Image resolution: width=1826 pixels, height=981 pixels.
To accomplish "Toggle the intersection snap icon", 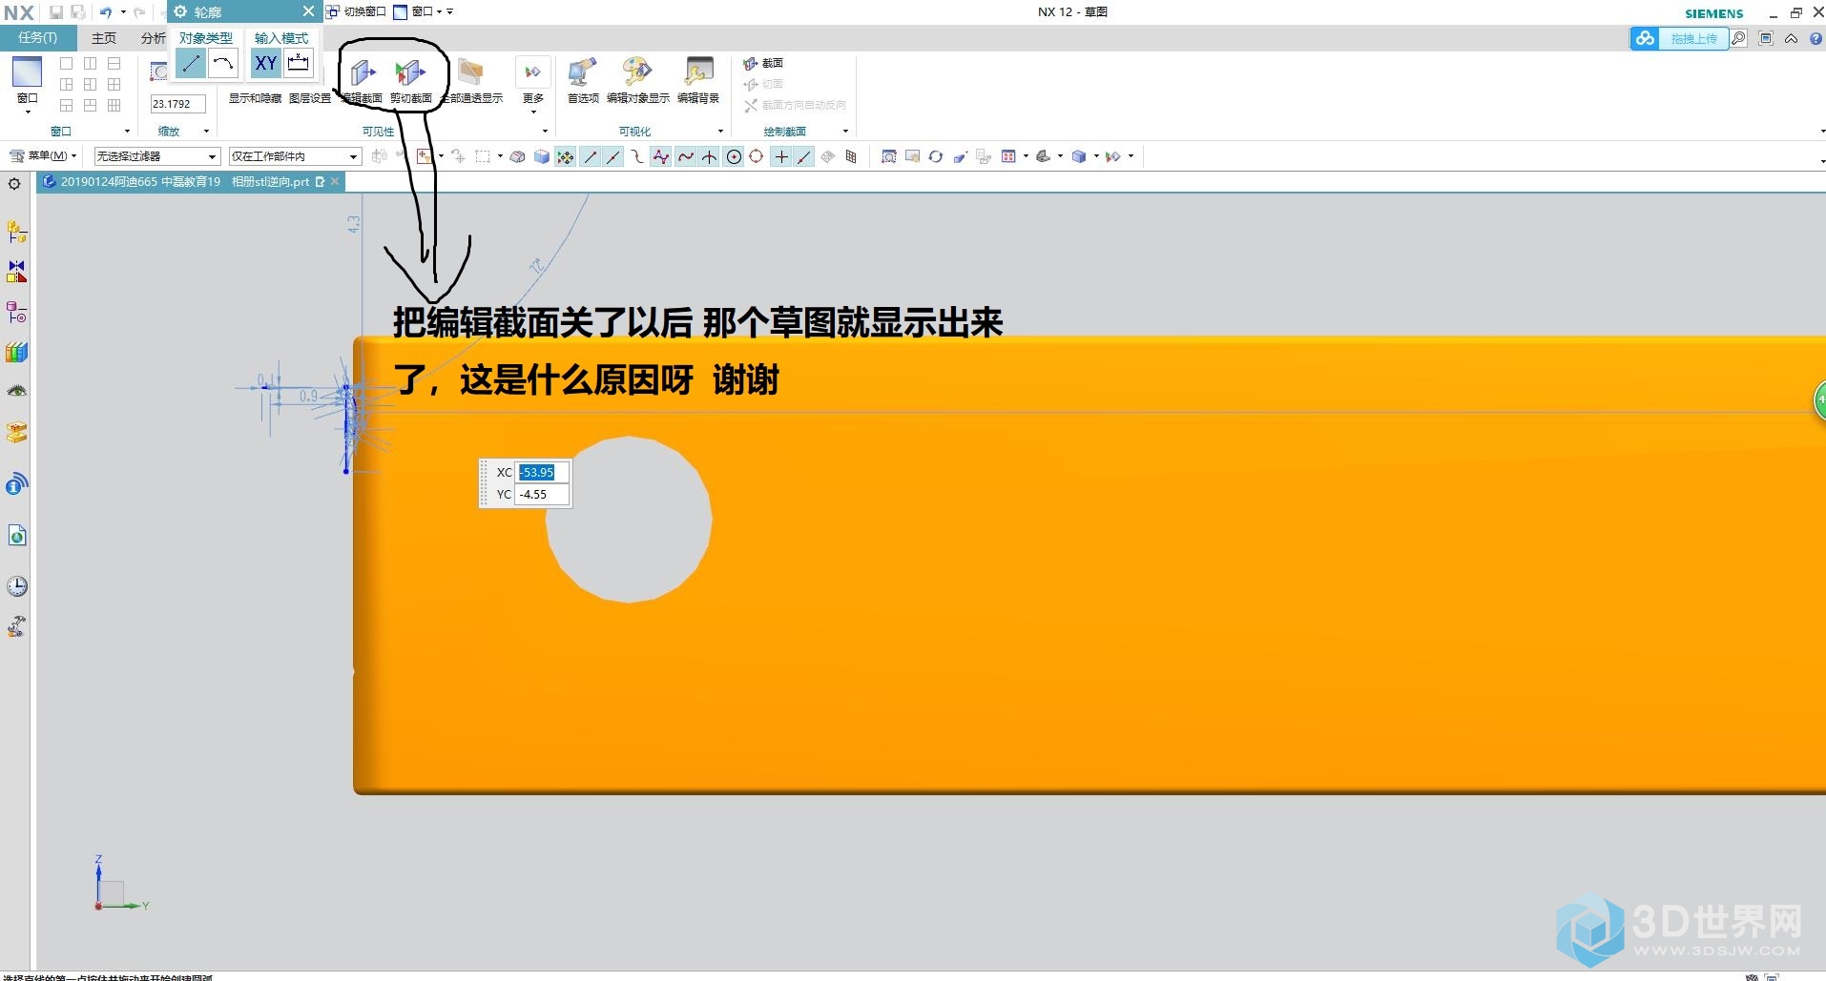I will click(x=710, y=156).
